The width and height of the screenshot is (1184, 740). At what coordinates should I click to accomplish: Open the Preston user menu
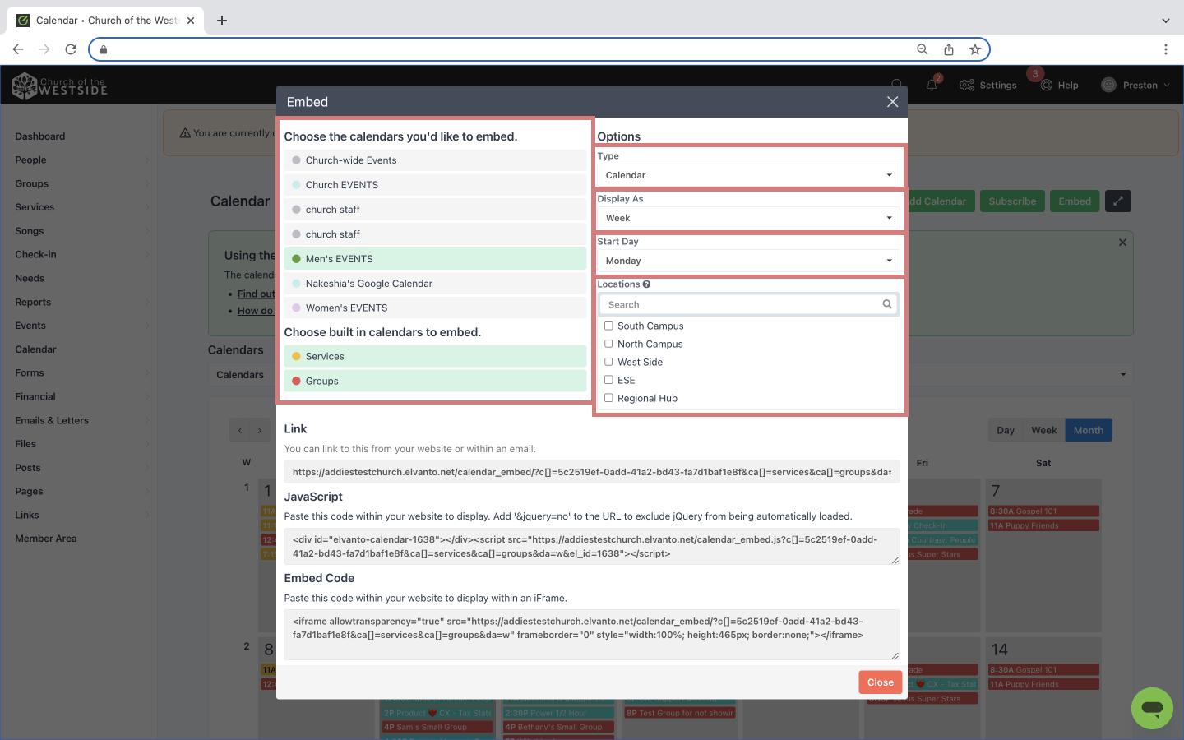coord(1135,85)
